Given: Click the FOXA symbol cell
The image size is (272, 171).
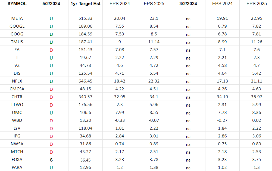Looking at the screenshot, I should tap(17, 160).
